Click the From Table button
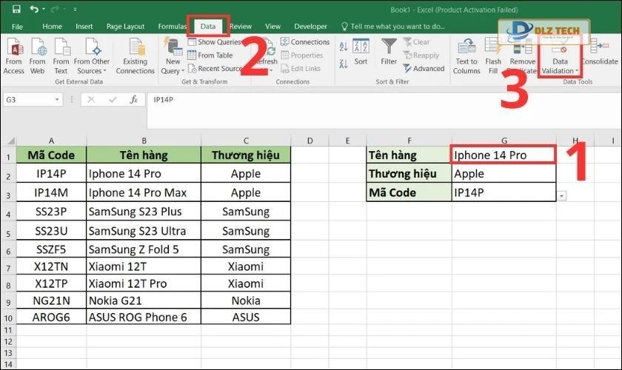 tap(215, 55)
